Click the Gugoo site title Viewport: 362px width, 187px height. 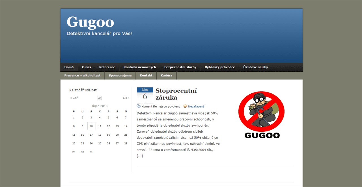point(90,23)
